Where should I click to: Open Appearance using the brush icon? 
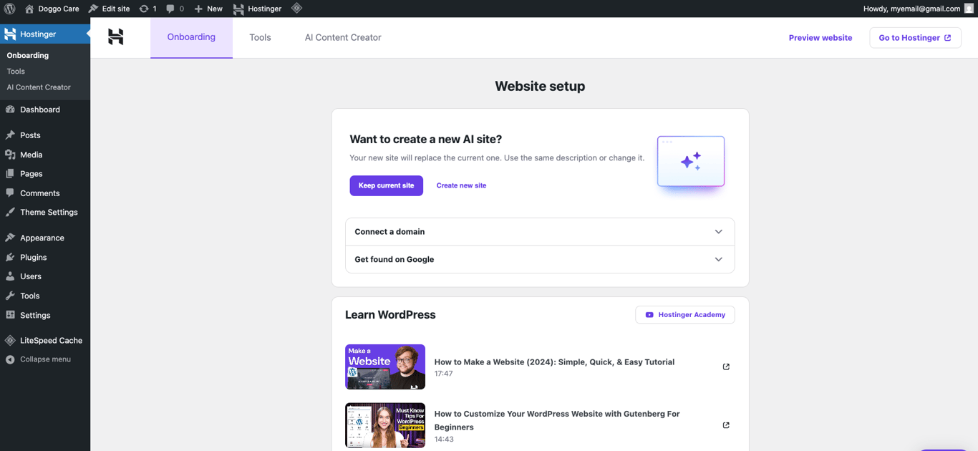[x=10, y=237]
